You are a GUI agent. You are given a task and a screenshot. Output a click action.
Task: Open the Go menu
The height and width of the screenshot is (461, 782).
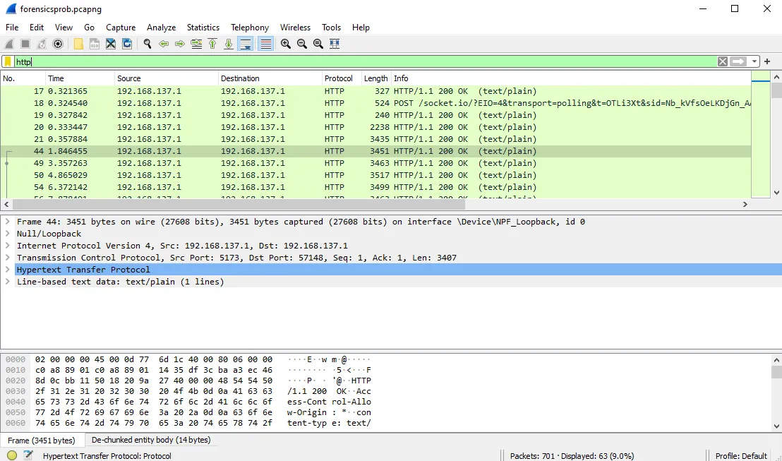coord(89,28)
